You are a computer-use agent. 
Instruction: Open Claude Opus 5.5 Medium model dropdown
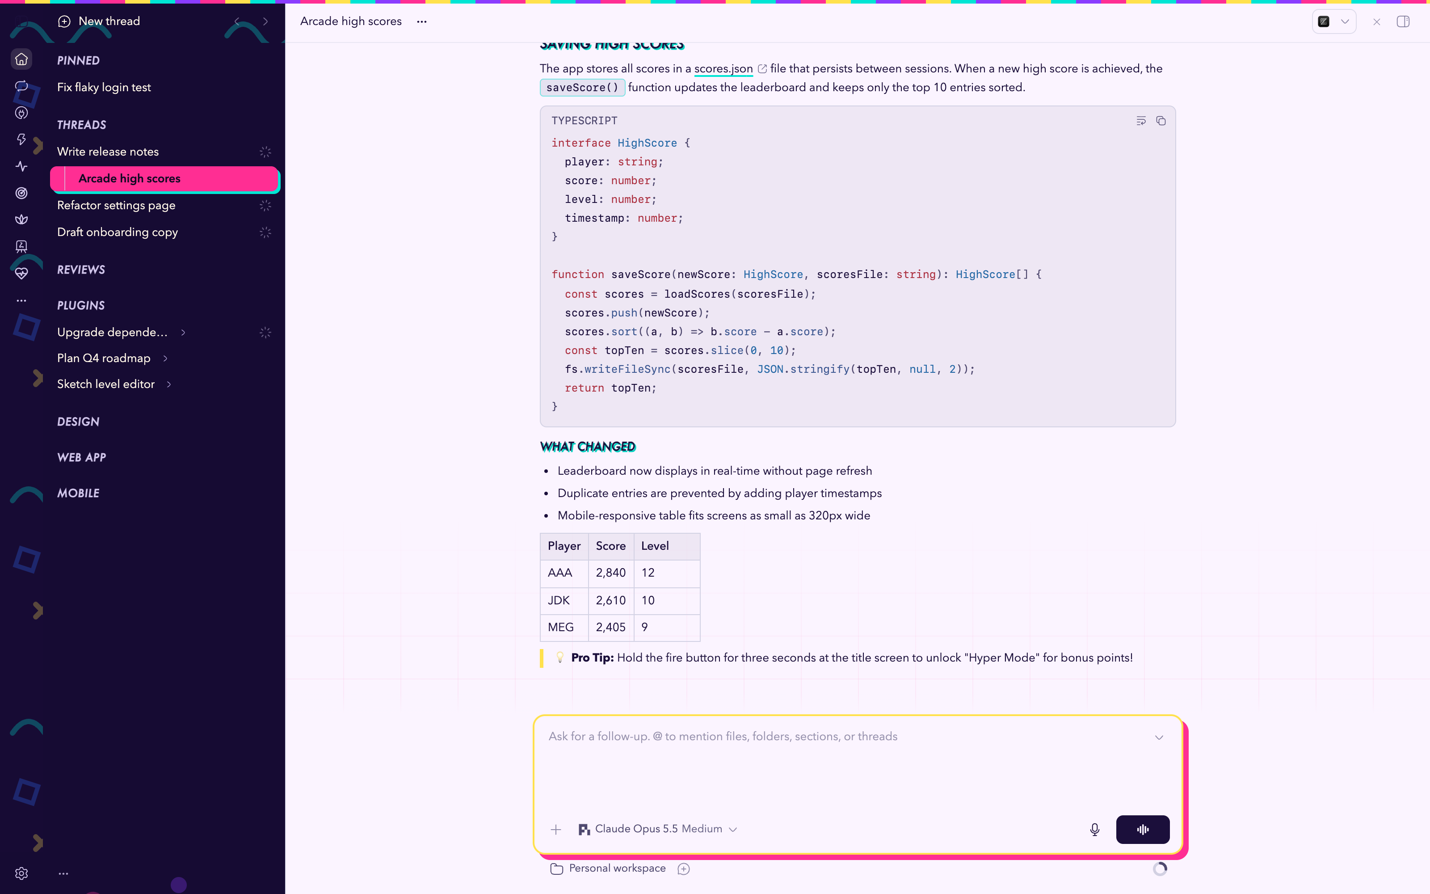pyautogui.click(x=658, y=829)
